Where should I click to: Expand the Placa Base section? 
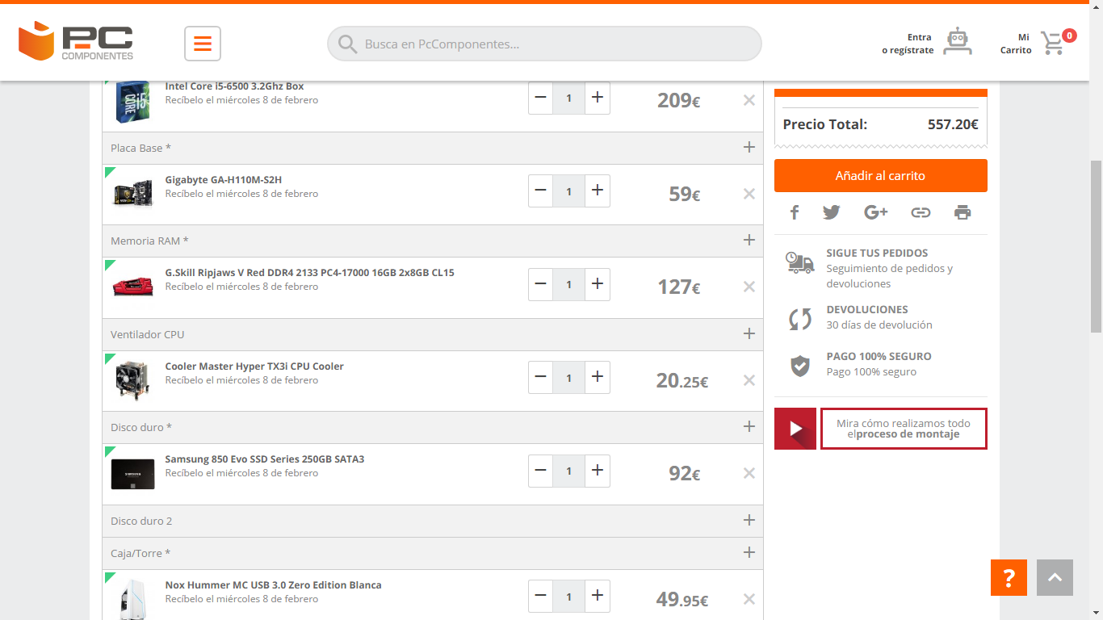(749, 148)
